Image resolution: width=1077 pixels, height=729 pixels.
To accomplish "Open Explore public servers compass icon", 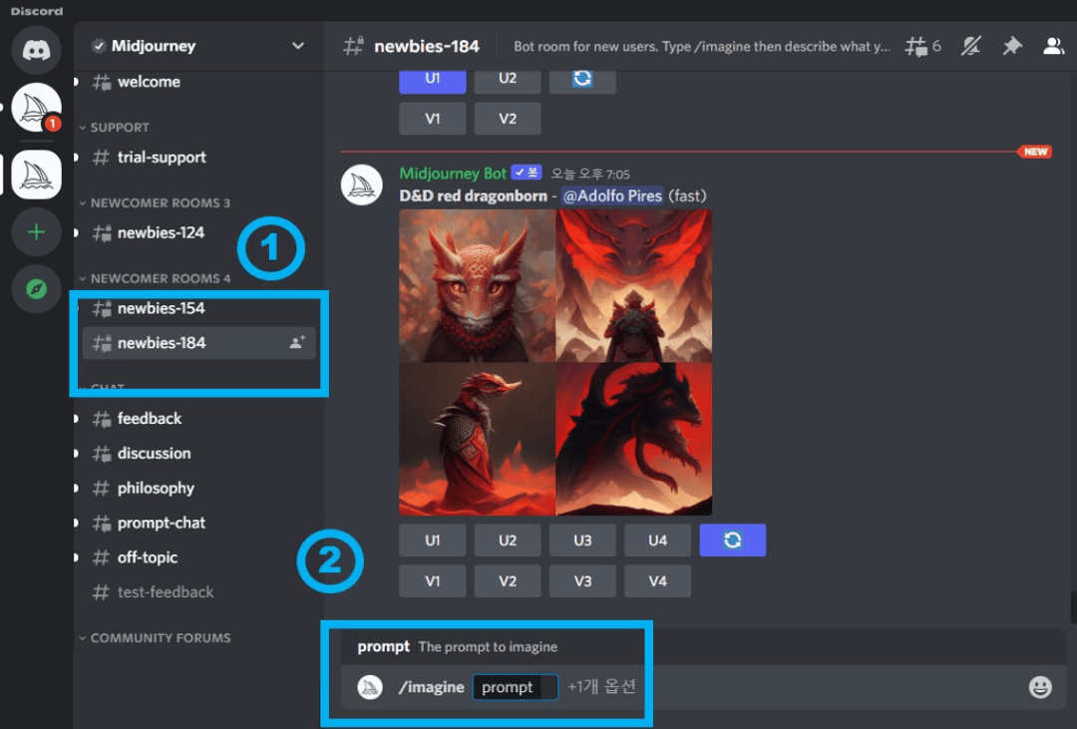I will click(36, 289).
